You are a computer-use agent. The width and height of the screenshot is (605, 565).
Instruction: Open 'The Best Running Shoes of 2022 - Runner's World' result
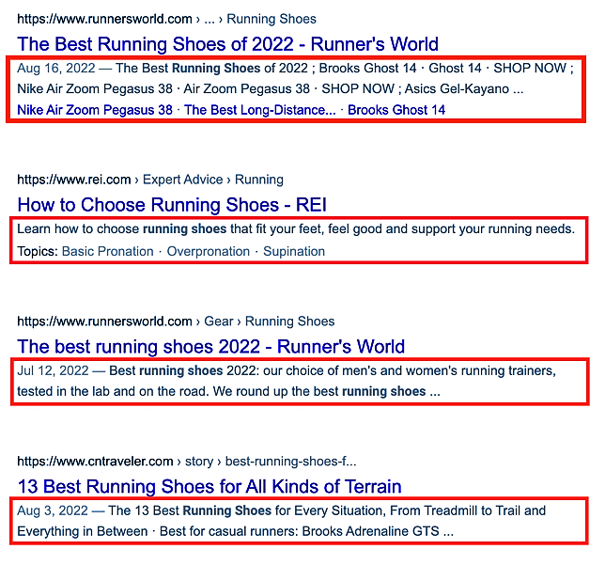(x=227, y=44)
